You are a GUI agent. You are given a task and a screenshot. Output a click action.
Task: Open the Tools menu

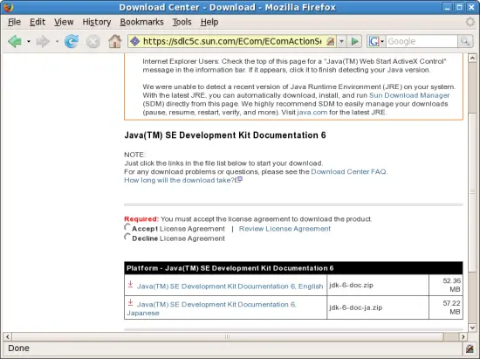coord(182,22)
